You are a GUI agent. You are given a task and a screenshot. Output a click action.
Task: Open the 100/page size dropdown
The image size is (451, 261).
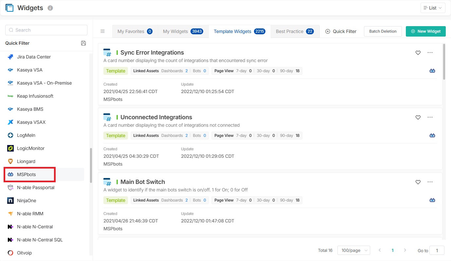click(353, 250)
